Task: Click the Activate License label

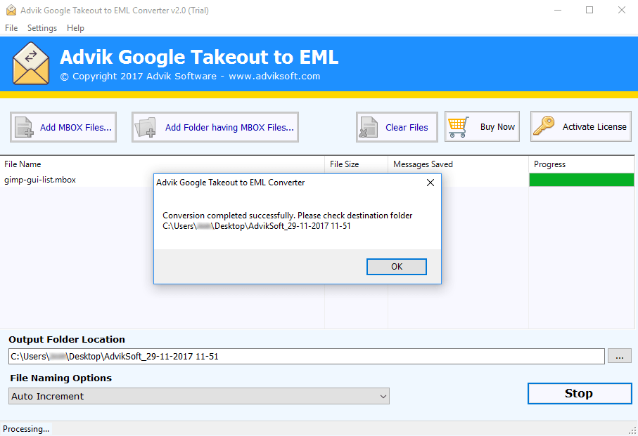Action: (x=594, y=126)
